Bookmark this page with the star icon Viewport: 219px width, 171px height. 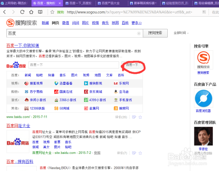coord(52,12)
